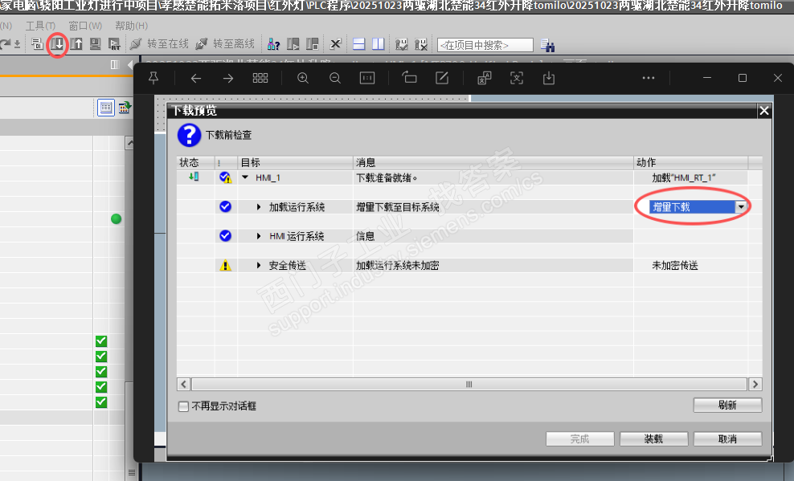Expand the 加载运行系统 row

pyautogui.click(x=259, y=207)
